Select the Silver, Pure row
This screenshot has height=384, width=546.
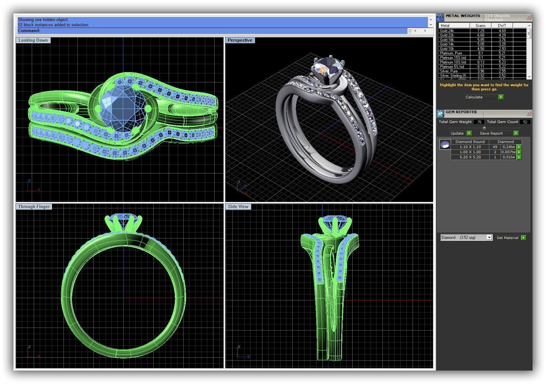(482, 71)
